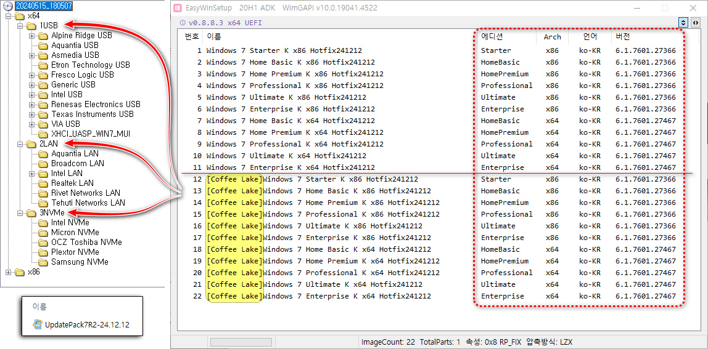Expand the Renesas Electronics USB node
708x349 pixels.
(31, 105)
